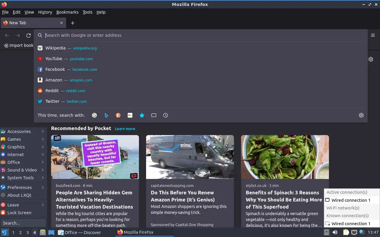Go back one page
The width and height of the screenshot is (380, 237).
(x=7, y=36)
